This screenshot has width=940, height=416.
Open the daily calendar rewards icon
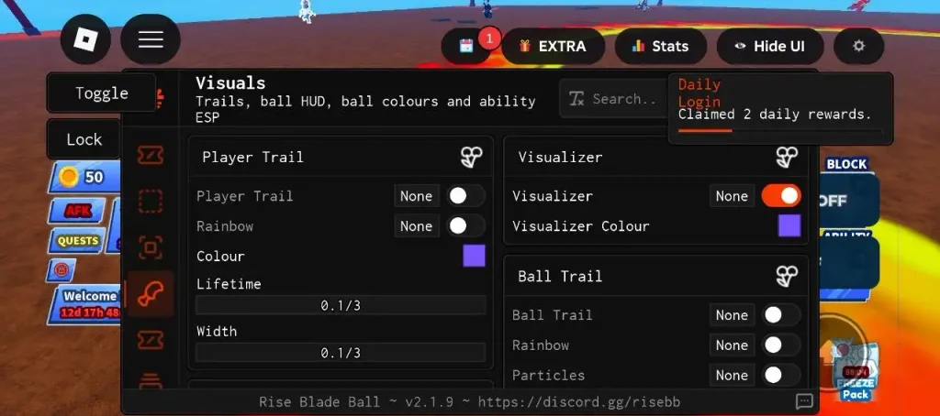point(466,46)
